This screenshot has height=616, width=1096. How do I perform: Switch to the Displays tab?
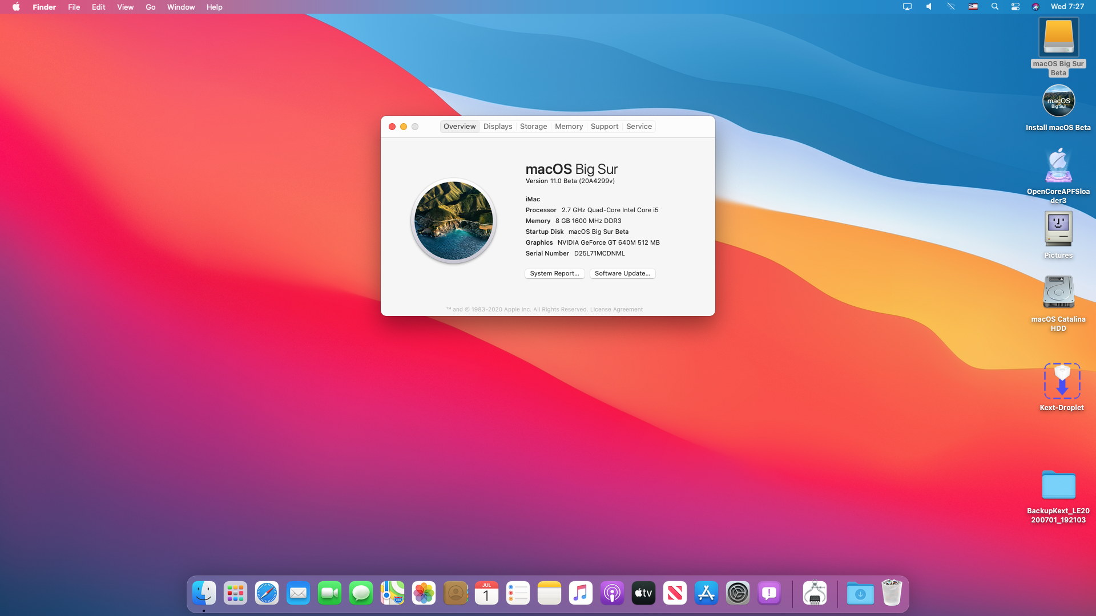pos(498,127)
